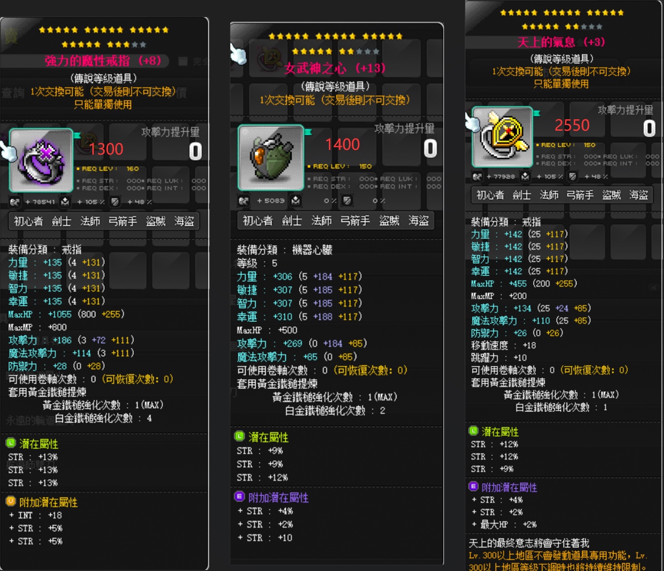
Task: Click boss damage icon beside +105% on 魔性戒指
Action: coord(65,202)
